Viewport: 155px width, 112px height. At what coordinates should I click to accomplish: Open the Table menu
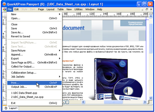pos(60,9)
